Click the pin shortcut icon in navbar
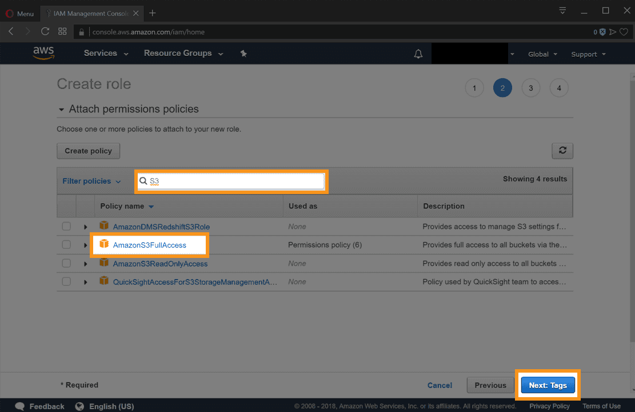635x412 pixels. click(243, 54)
